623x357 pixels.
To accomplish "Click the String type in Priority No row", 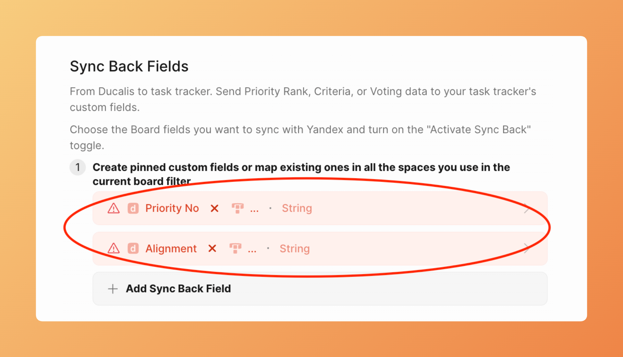I will click(x=297, y=208).
